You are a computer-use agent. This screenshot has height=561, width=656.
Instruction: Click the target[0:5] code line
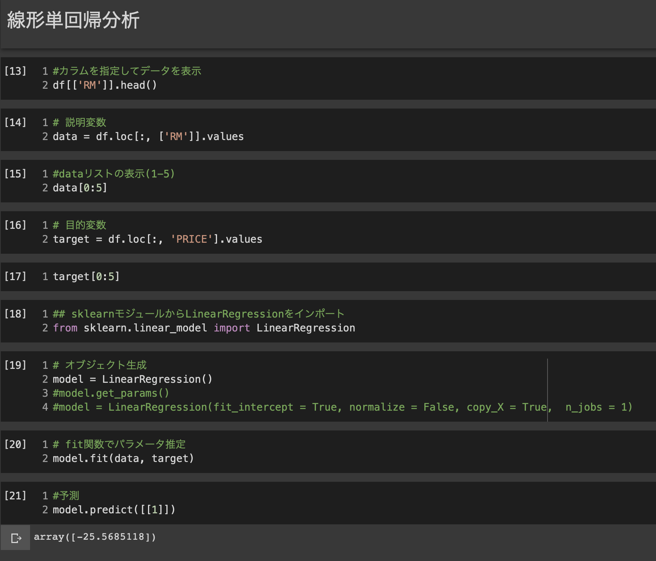pos(86,276)
